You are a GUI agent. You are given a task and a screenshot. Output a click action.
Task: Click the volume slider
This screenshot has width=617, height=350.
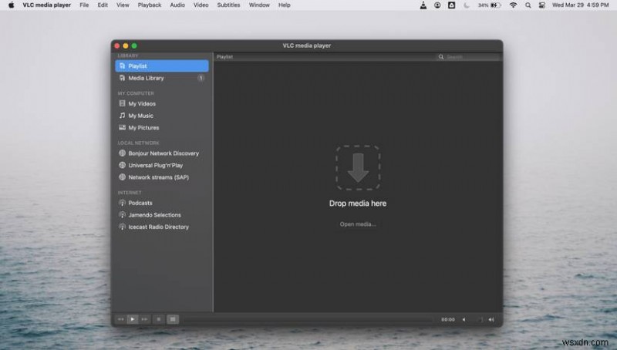(x=477, y=320)
